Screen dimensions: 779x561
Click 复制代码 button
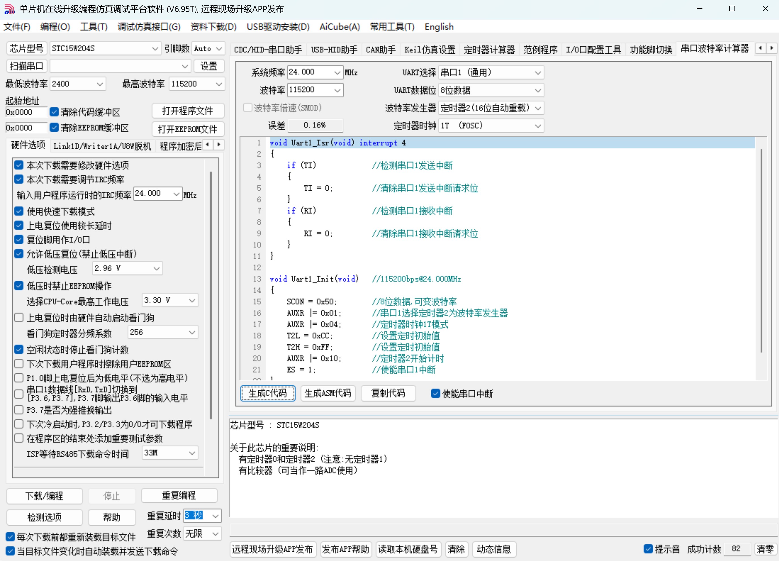388,393
